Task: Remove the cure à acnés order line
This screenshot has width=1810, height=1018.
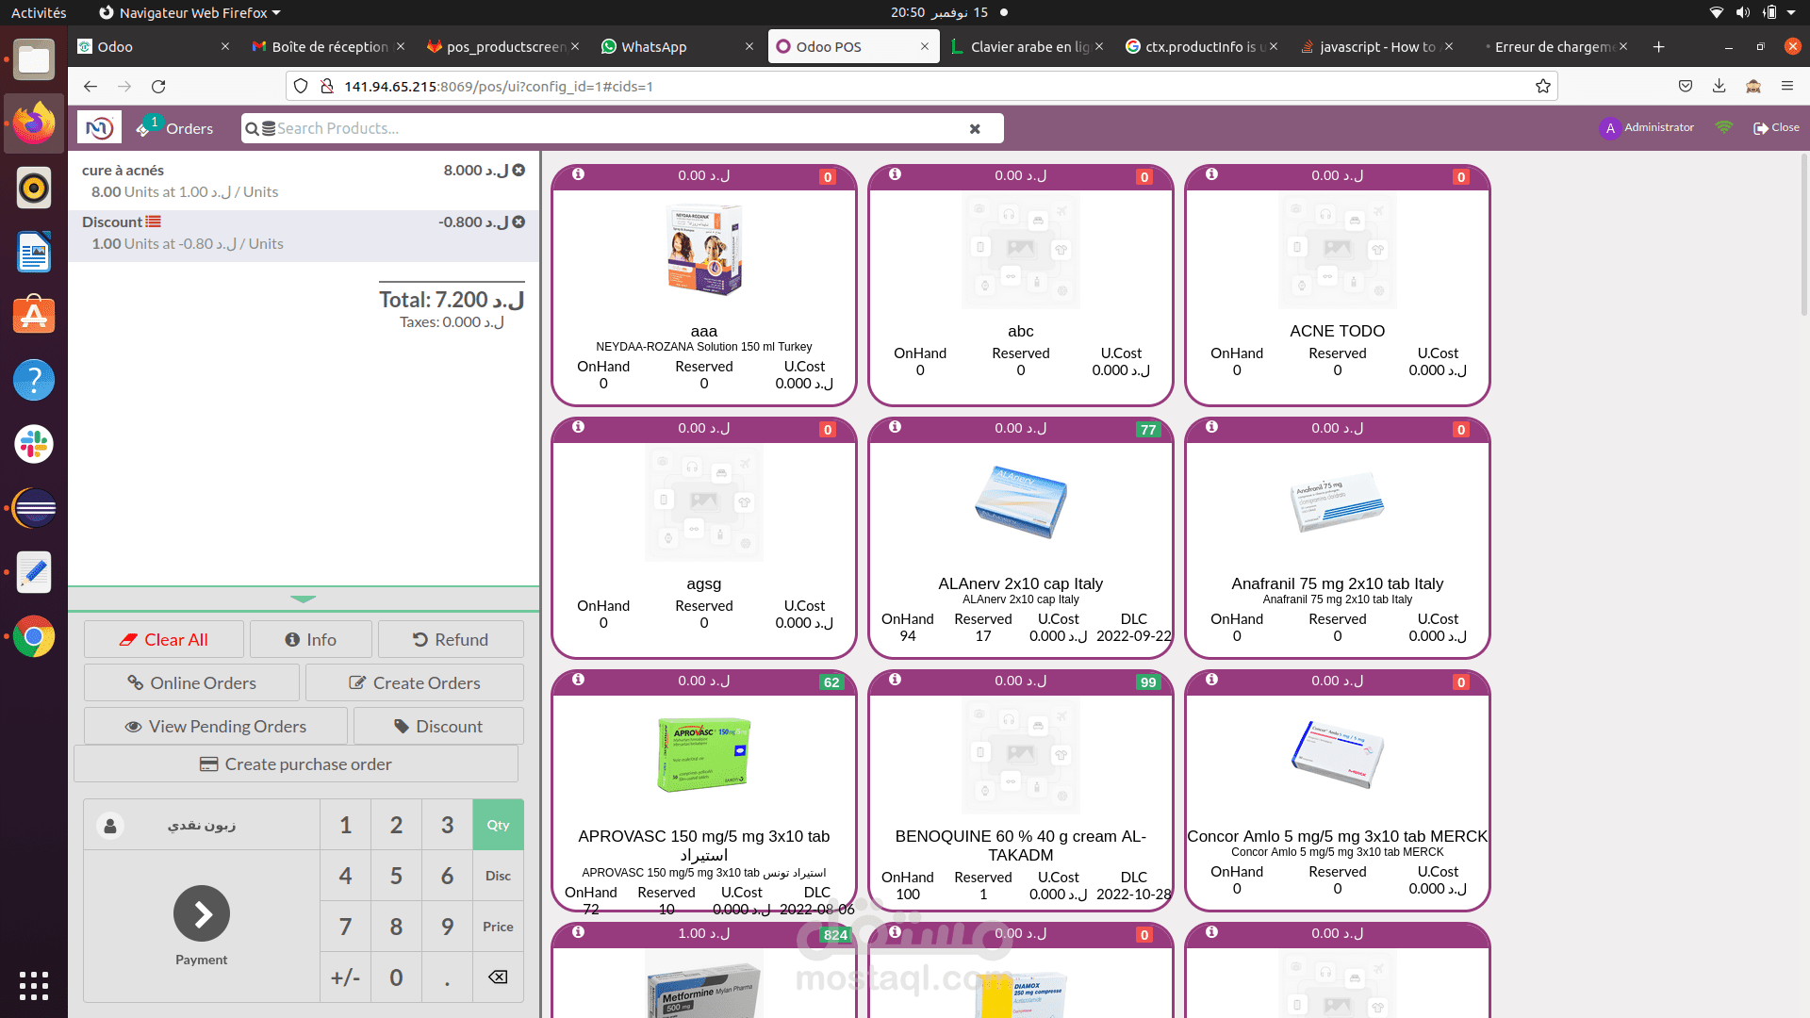Action: click(x=518, y=170)
